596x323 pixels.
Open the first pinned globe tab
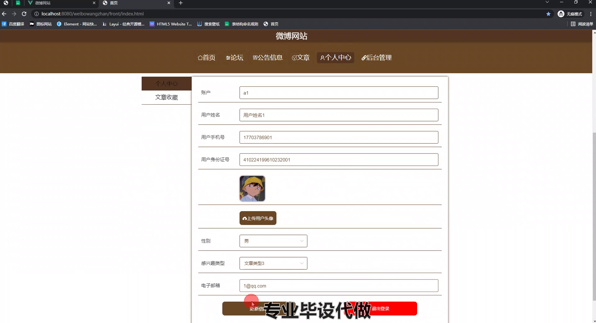click(x=6, y=3)
